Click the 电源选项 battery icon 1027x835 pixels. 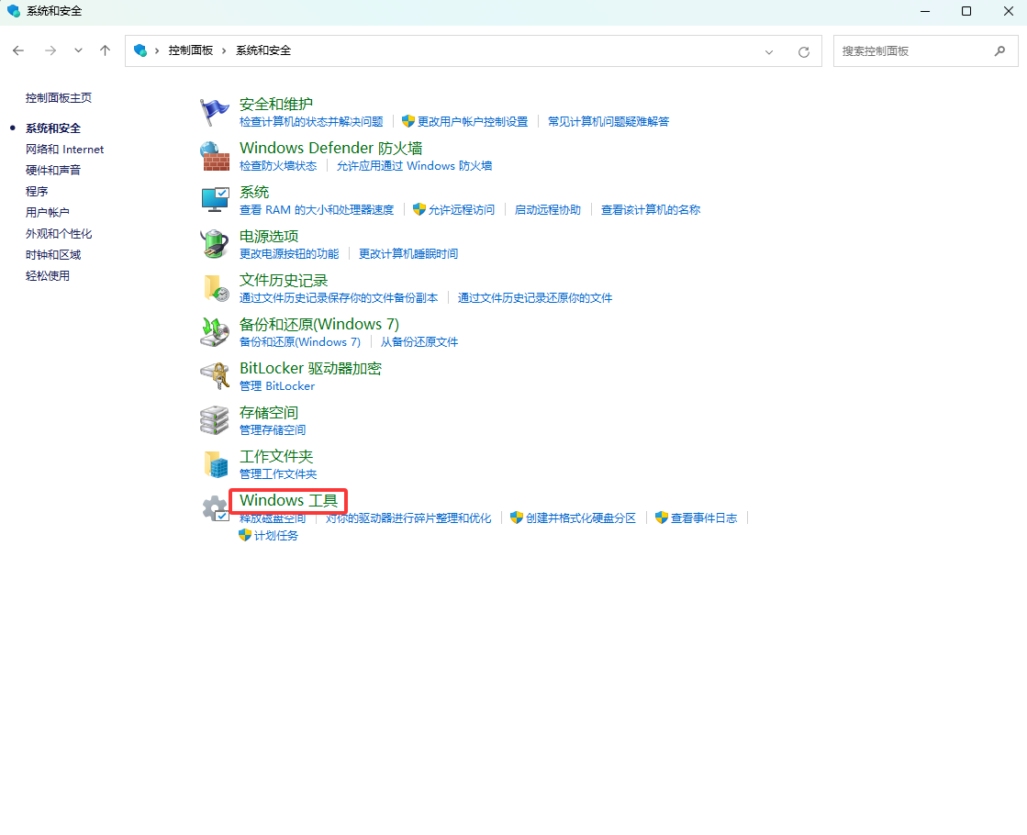point(214,244)
